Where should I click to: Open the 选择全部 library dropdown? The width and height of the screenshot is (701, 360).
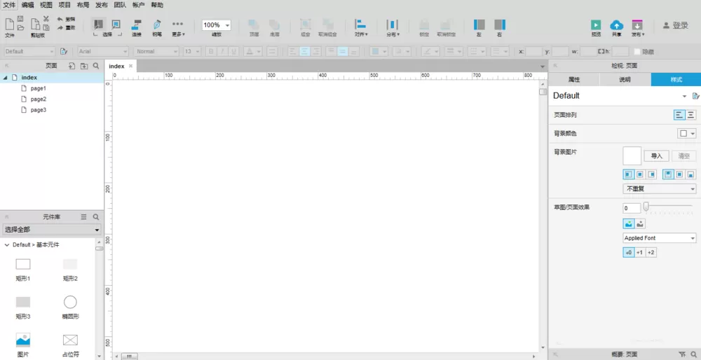coord(52,230)
